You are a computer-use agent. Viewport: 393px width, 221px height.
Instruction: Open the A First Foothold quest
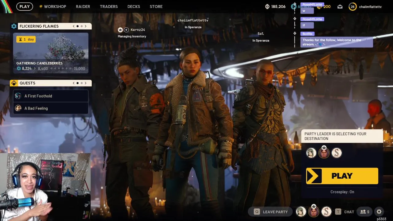pyautogui.click(x=51, y=96)
